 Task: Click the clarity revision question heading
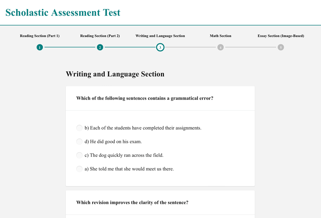pyautogui.click(x=132, y=202)
